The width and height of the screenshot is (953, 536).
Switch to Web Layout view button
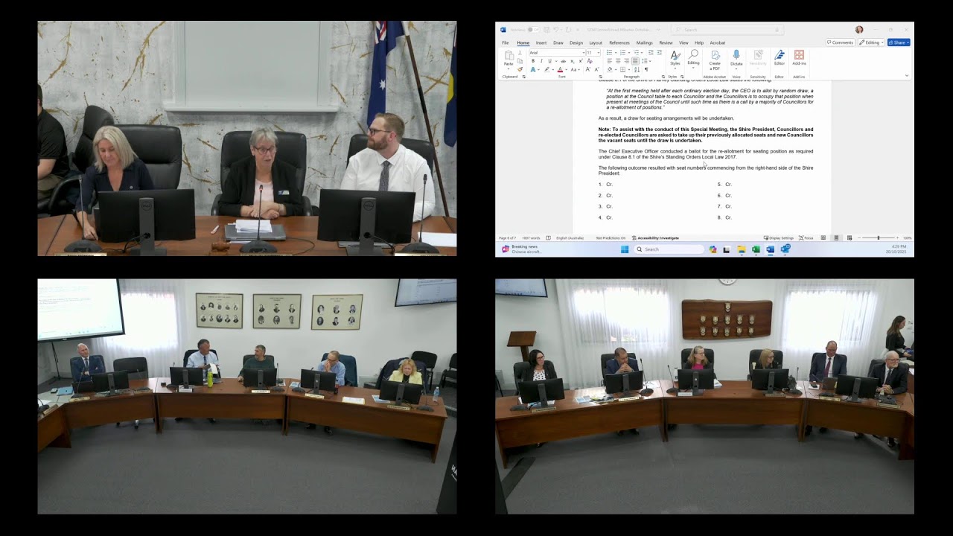click(x=850, y=237)
